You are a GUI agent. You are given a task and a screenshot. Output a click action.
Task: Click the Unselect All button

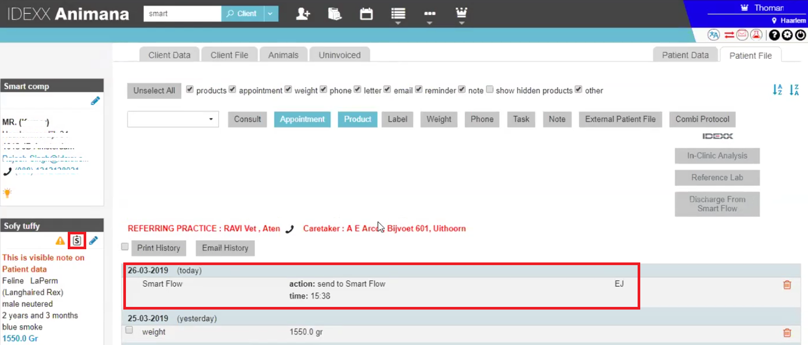coord(154,90)
